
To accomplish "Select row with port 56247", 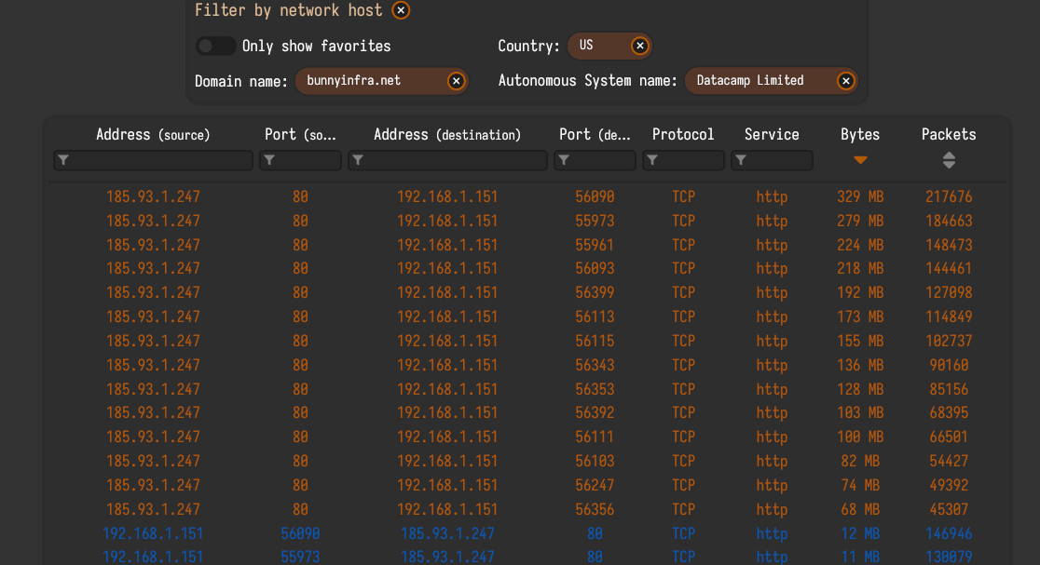I will [528, 486].
